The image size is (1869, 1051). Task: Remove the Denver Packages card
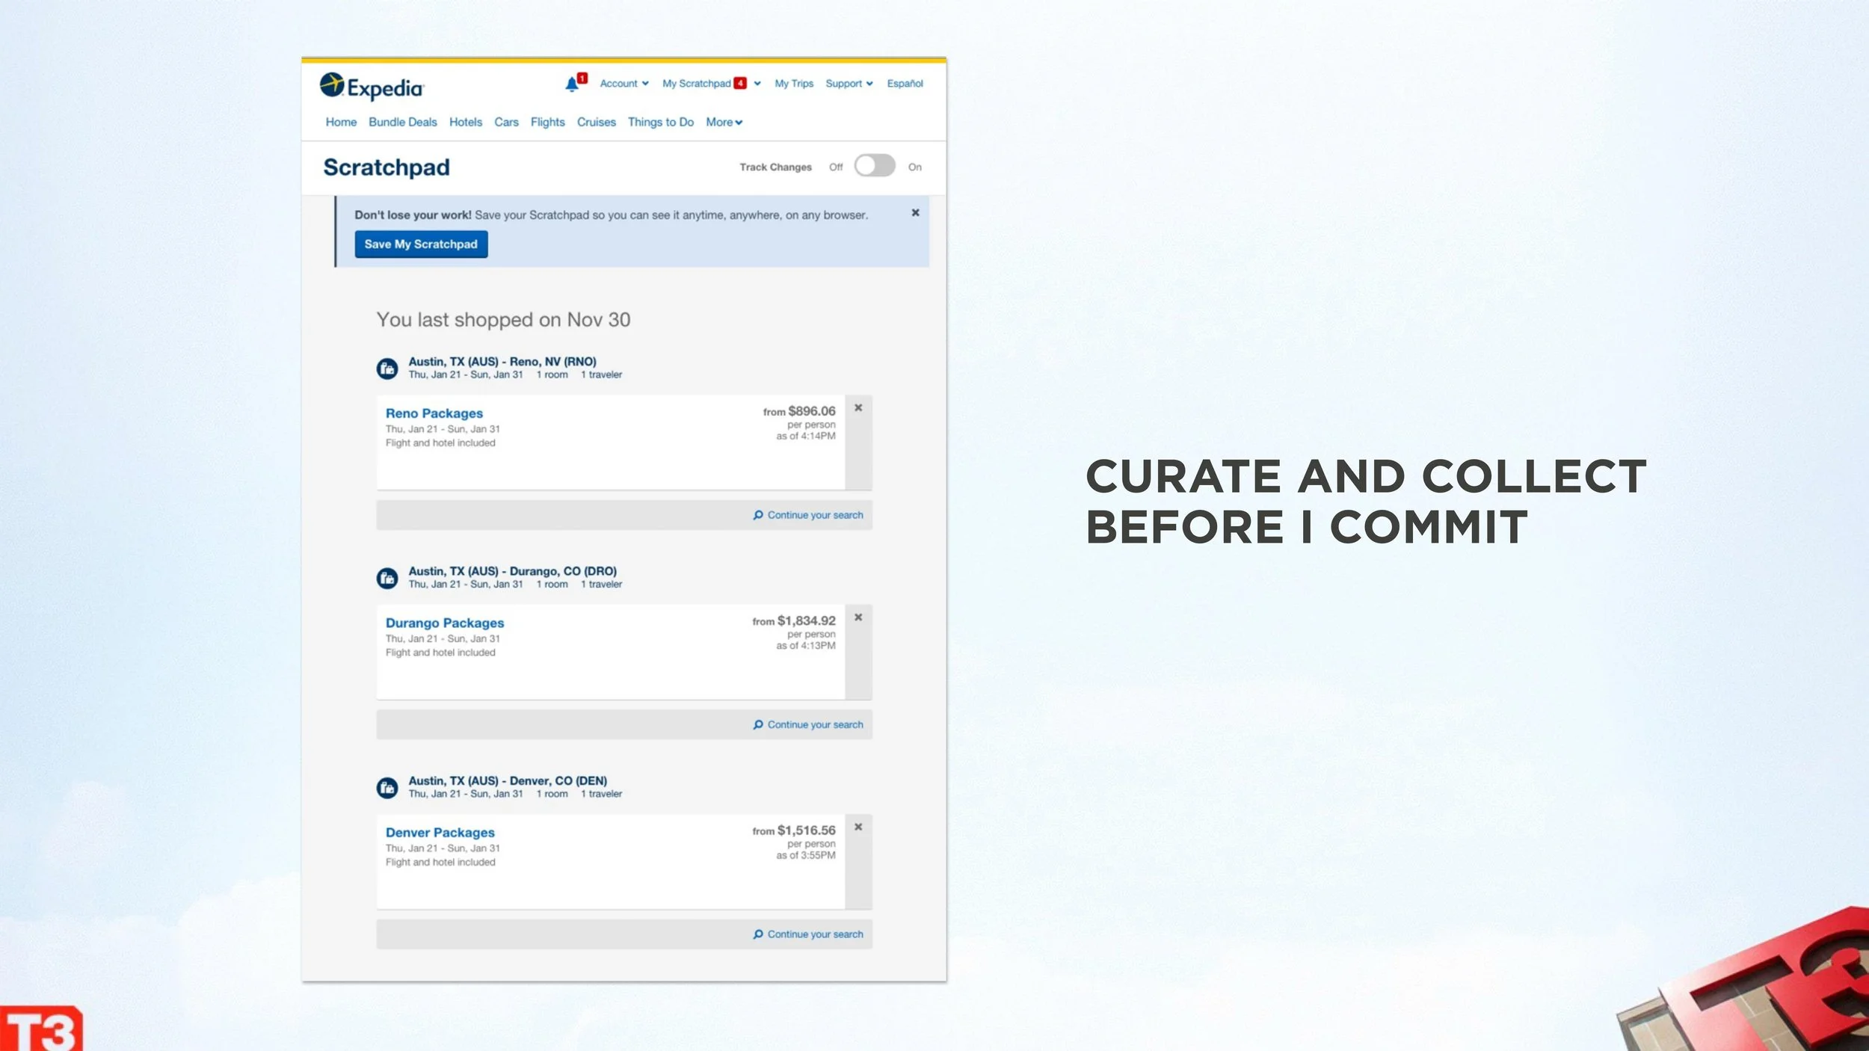point(858,827)
